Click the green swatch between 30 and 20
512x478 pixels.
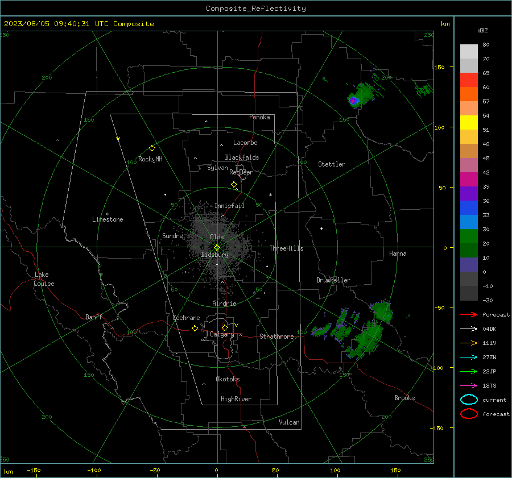(469, 236)
